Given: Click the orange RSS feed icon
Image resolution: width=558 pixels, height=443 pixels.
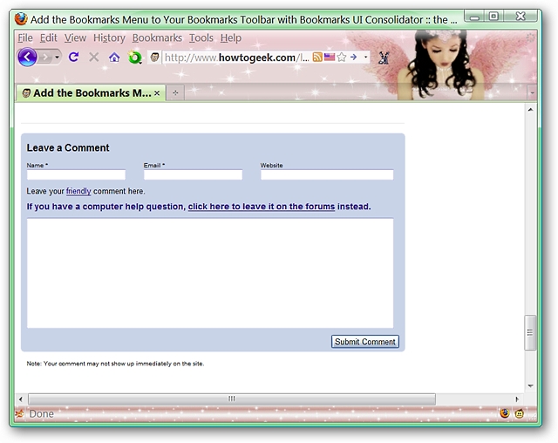Looking at the screenshot, I should (x=317, y=57).
